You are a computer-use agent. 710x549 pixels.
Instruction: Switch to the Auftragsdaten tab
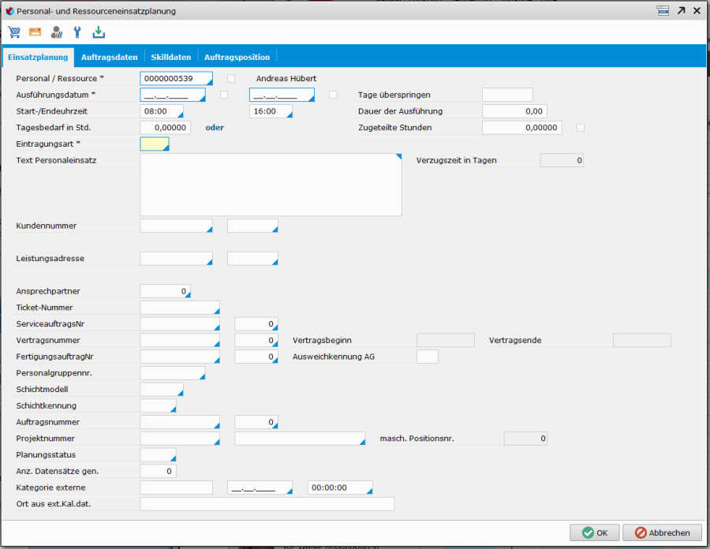110,57
